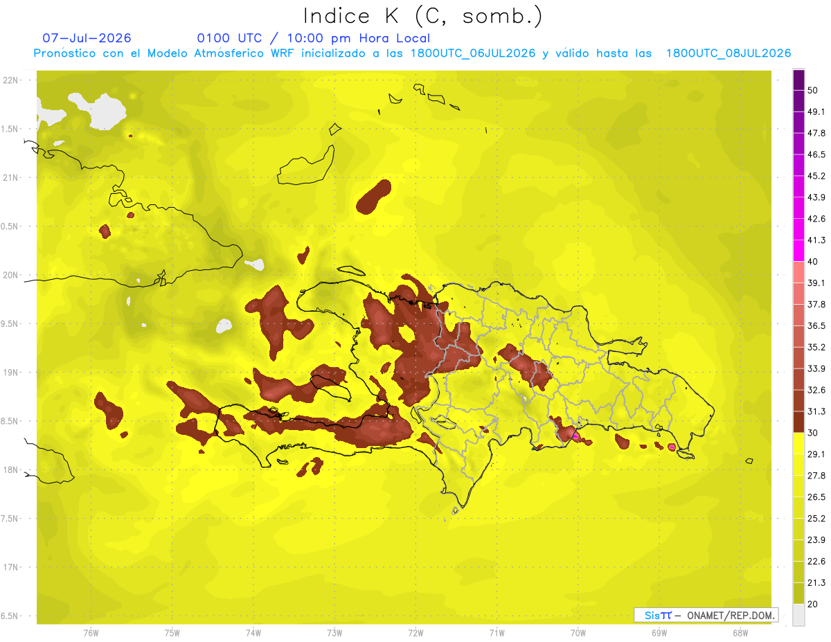Click the colorbar value label 35.2
Image resolution: width=831 pixels, height=642 pixels.
coord(817,347)
